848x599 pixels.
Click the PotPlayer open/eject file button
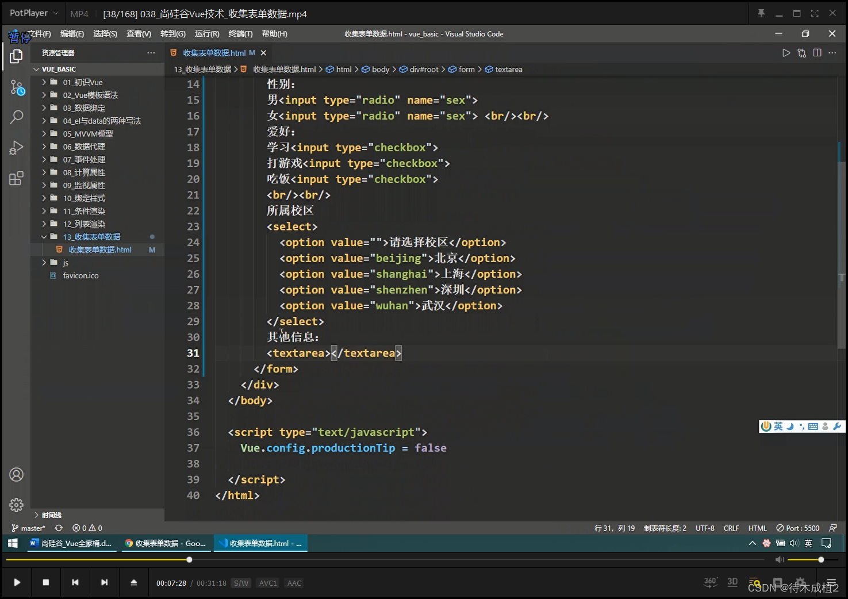[x=133, y=582]
